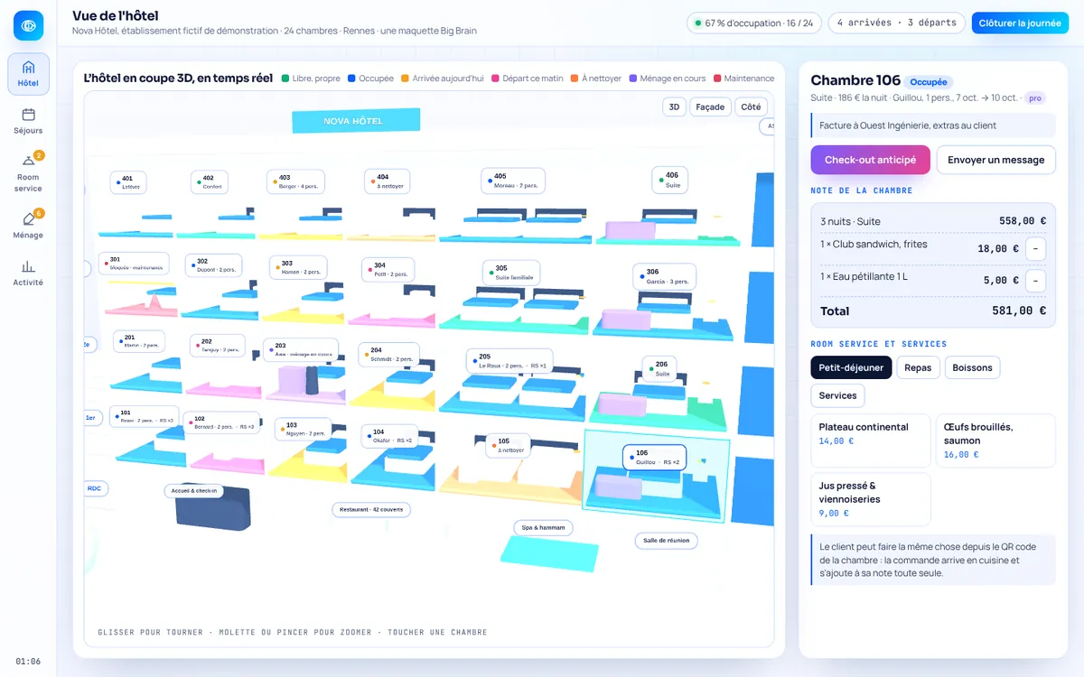The height and width of the screenshot is (677, 1084).
Task: Select room 105 à nettoyer label
Action: pyautogui.click(x=508, y=446)
